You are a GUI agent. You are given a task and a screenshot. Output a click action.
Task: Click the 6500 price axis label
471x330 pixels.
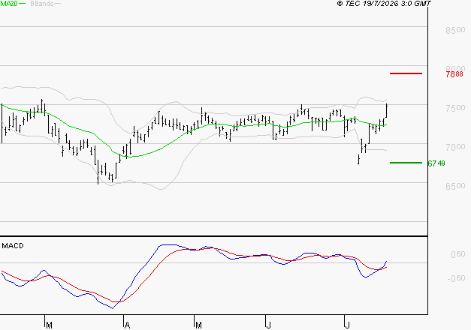point(455,186)
